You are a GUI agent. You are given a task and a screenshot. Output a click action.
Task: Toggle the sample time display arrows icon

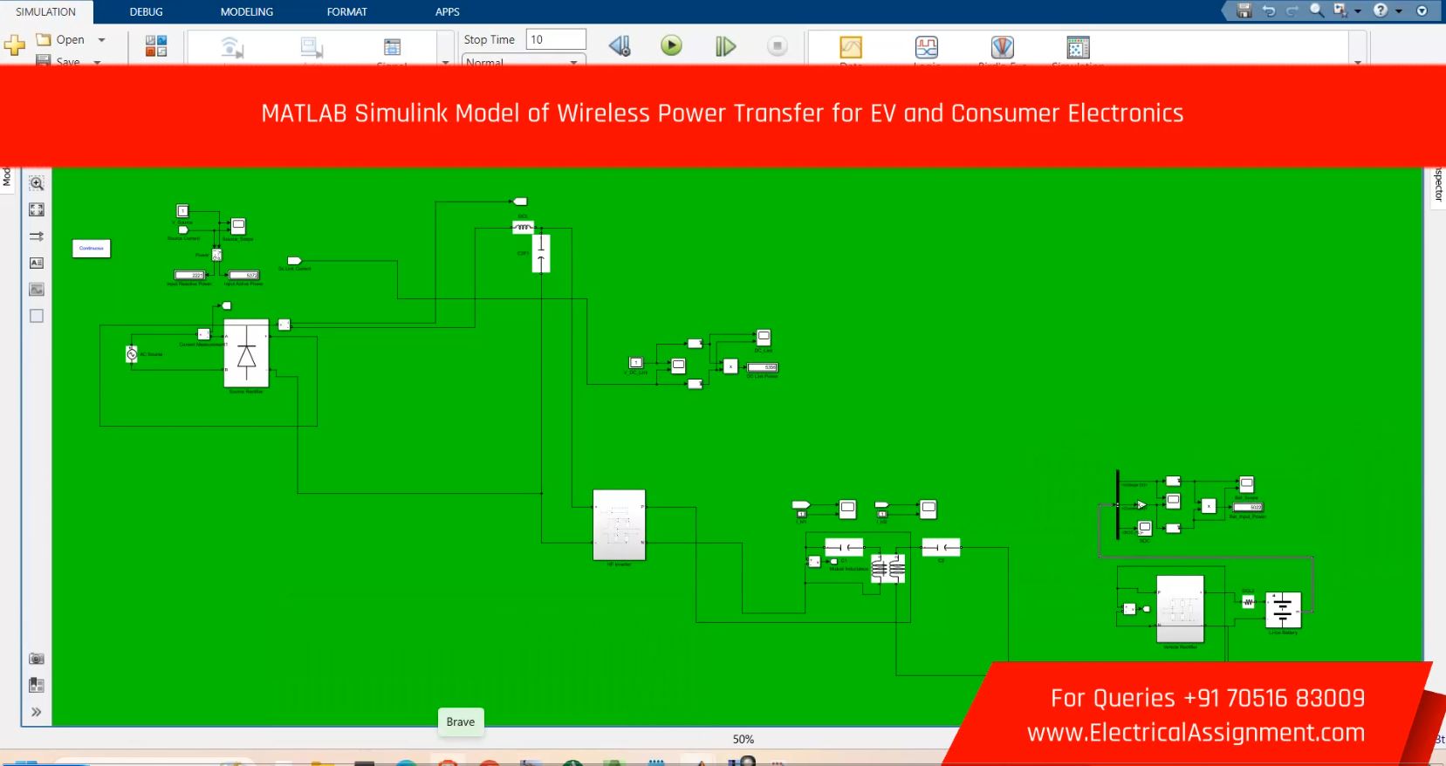(x=37, y=236)
